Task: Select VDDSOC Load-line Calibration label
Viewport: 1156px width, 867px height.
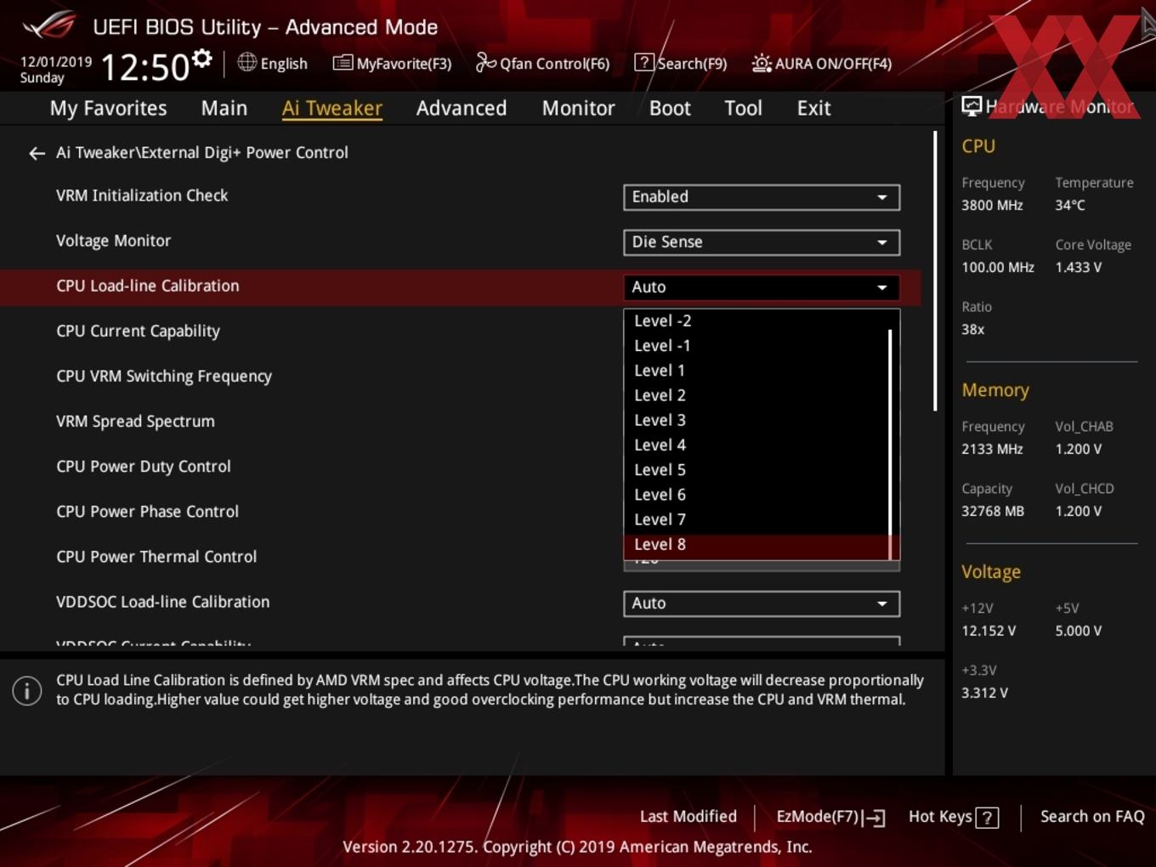Action: pos(162,601)
